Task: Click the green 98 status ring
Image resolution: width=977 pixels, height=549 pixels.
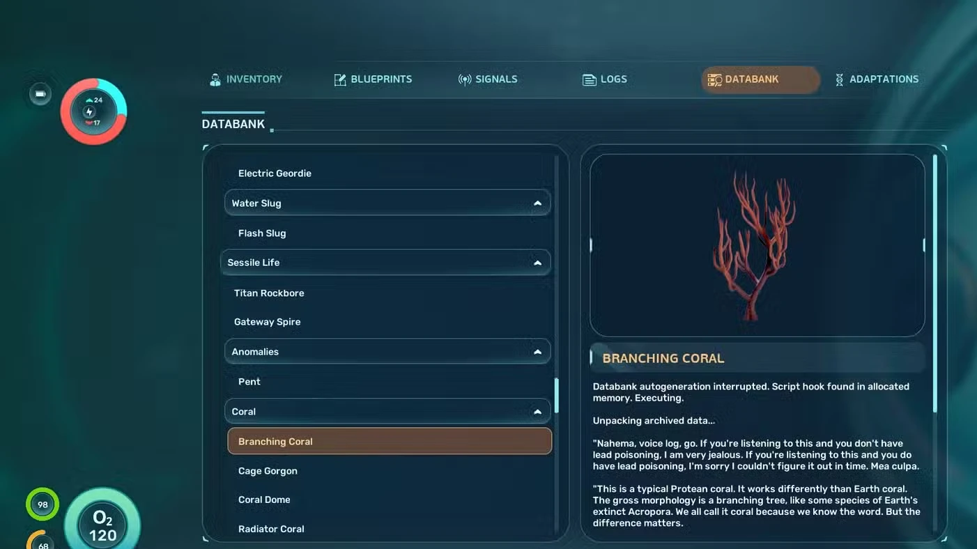Action: (43, 504)
